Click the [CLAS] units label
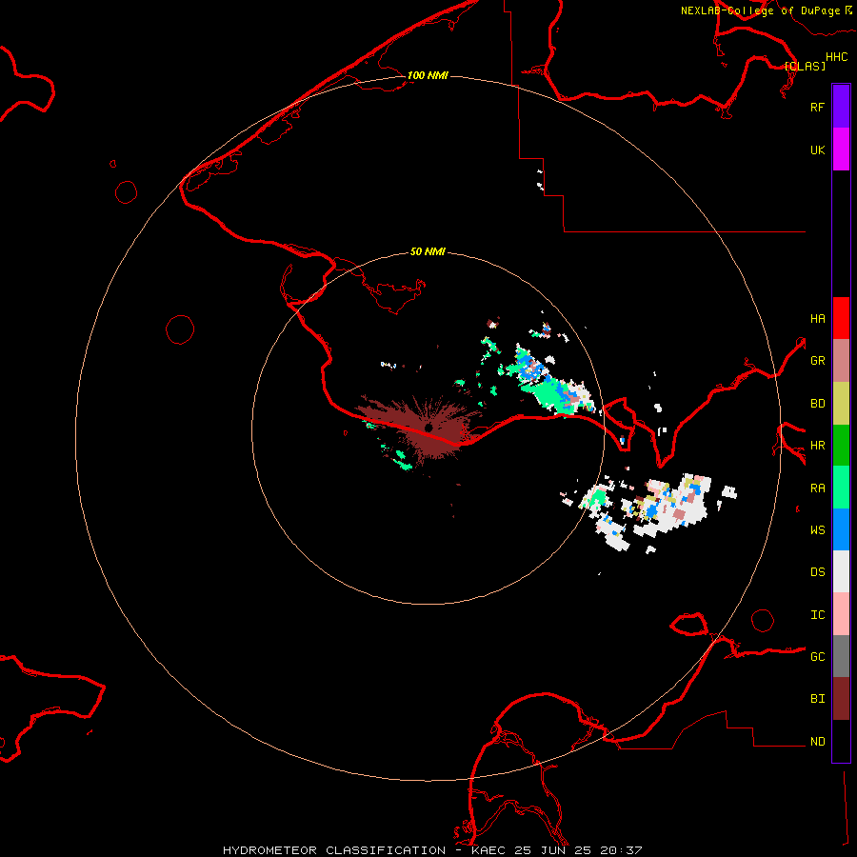This screenshot has height=857, width=857. (x=805, y=66)
